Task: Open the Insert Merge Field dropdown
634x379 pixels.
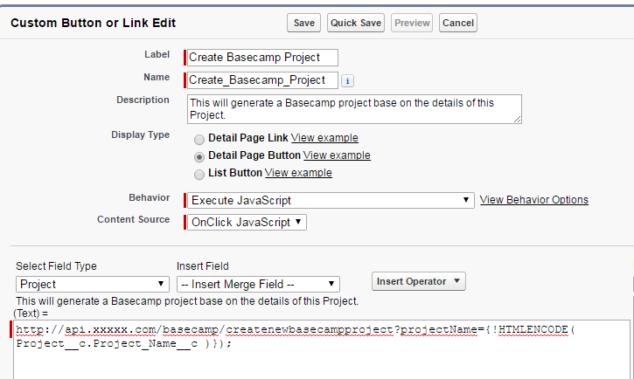Action: tap(257, 284)
